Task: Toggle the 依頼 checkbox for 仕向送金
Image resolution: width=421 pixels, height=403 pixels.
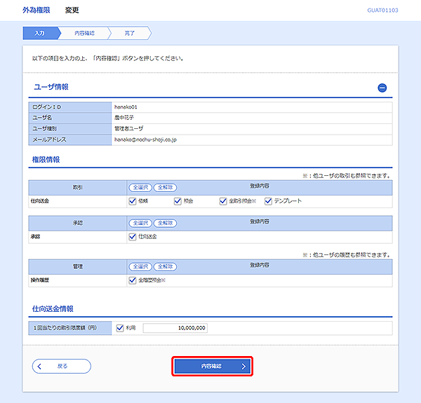Action: coord(133,201)
